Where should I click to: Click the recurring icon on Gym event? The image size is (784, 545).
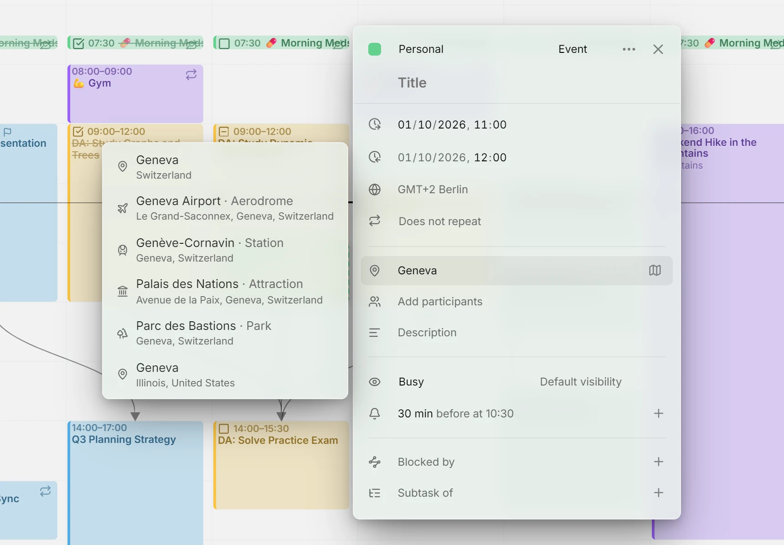click(191, 75)
